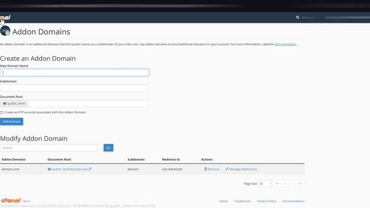Go to the next page of results
This screenshot has width=370, height=208.
pos(292,184)
